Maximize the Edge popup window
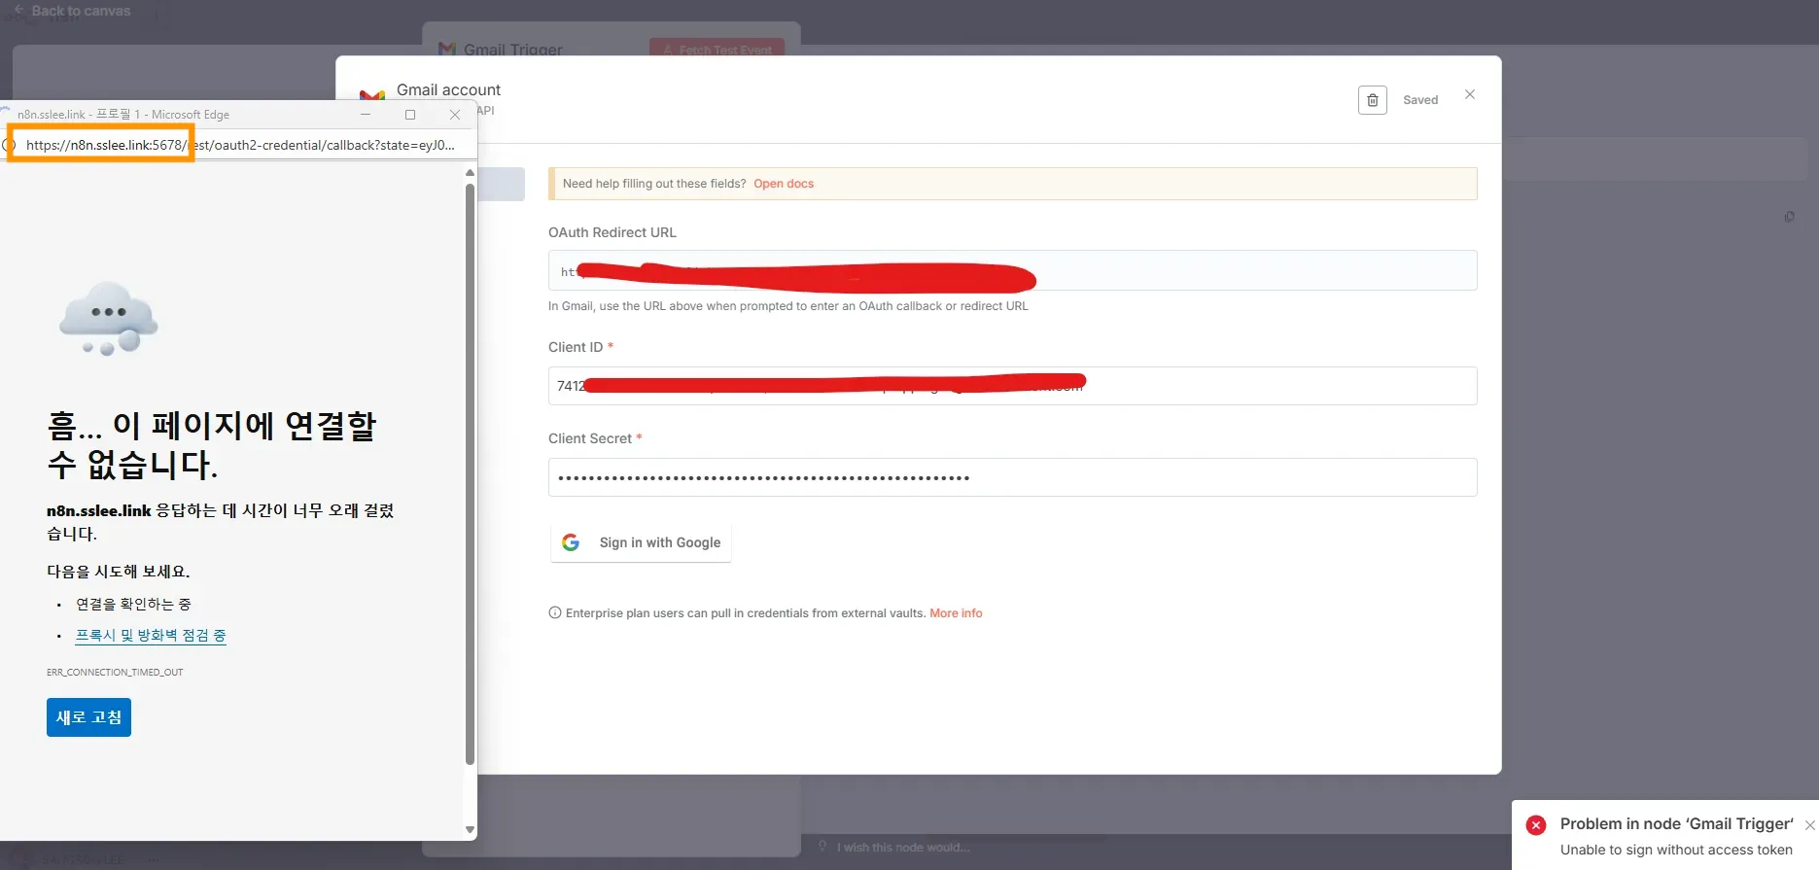The width and height of the screenshot is (1819, 870). point(410,114)
